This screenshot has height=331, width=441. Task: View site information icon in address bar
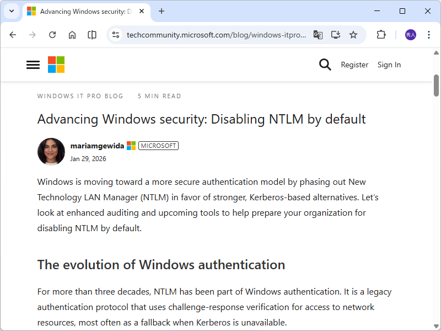(116, 35)
